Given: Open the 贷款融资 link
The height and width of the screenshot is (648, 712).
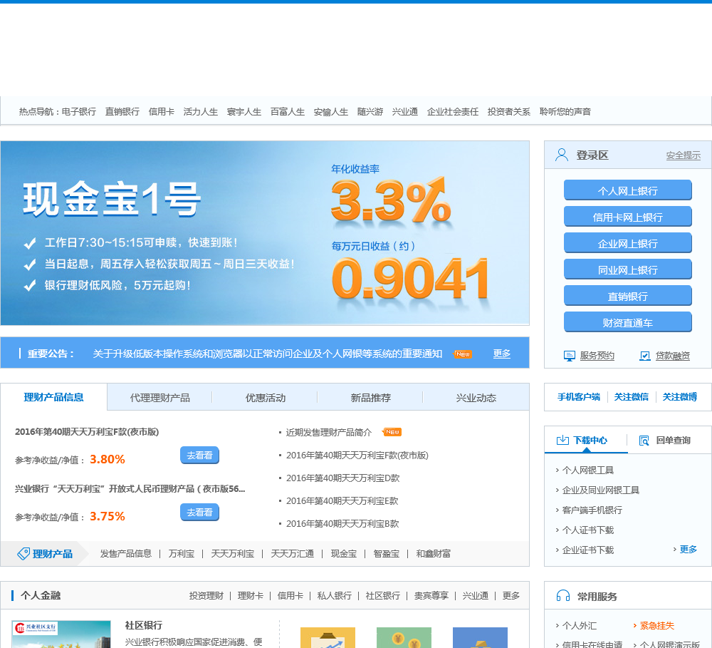Looking at the screenshot, I should [673, 356].
